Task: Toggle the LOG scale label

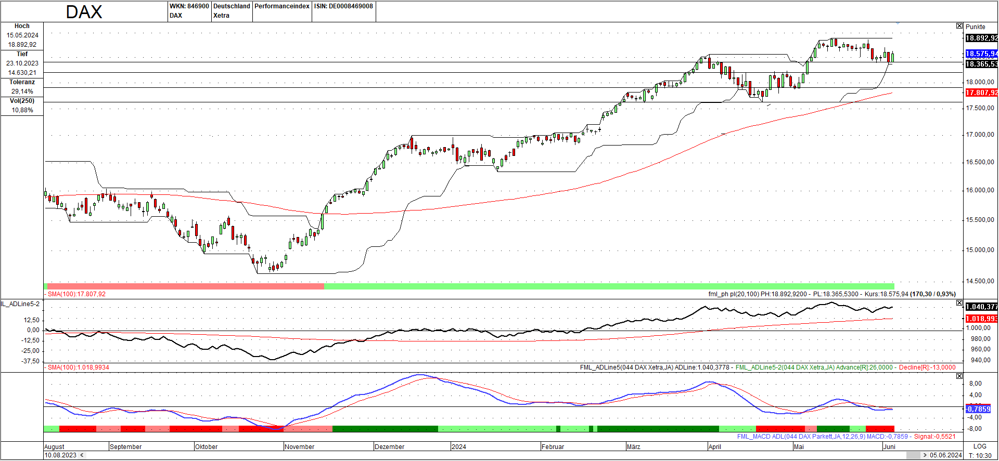Action: click(x=980, y=446)
